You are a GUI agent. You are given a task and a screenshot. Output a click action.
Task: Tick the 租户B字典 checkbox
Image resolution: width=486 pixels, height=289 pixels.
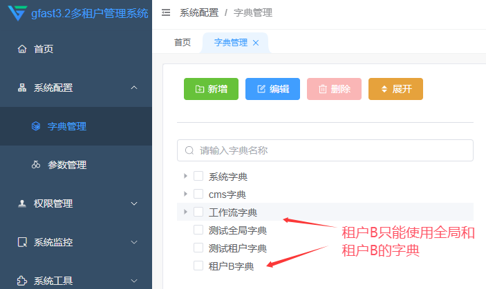click(198, 266)
